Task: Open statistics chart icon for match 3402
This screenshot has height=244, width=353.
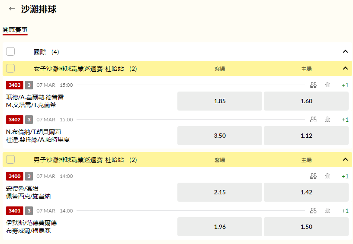Action: (x=327, y=120)
